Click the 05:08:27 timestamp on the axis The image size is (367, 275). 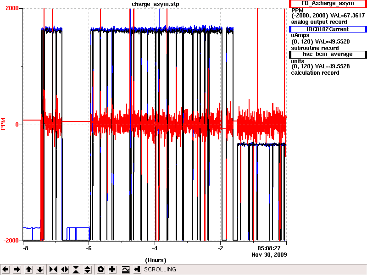click(x=269, y=248)
